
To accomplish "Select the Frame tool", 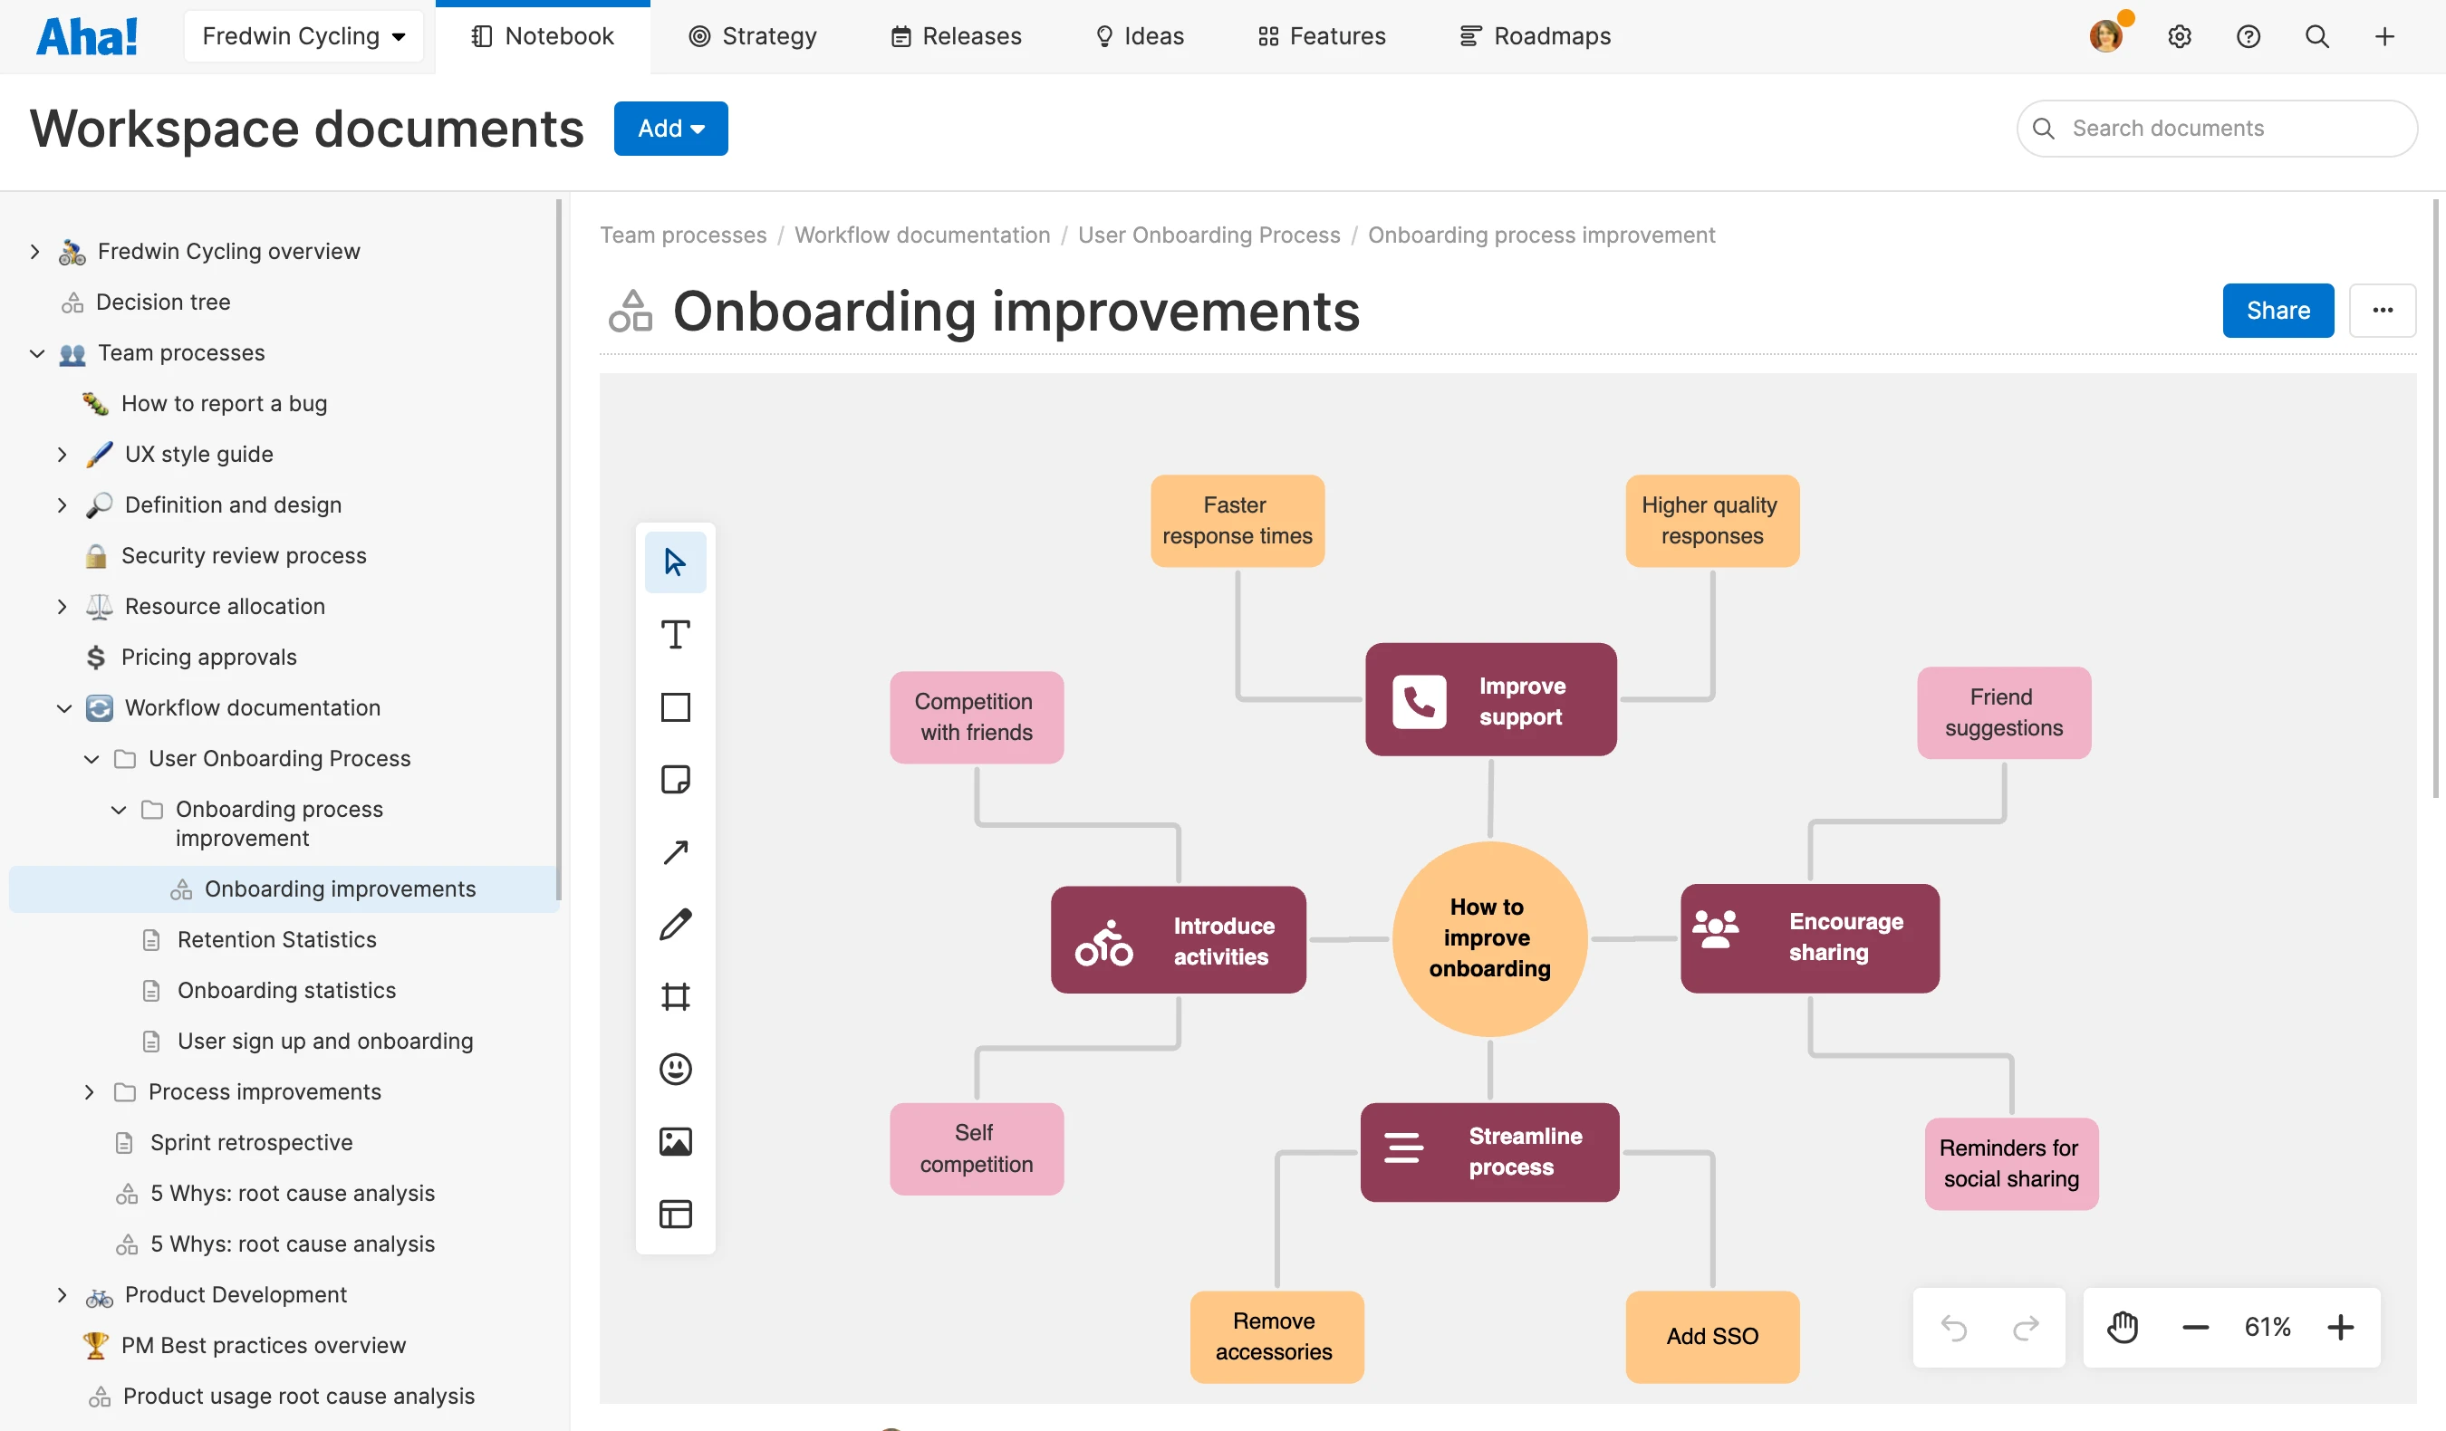I will (675, 996).
